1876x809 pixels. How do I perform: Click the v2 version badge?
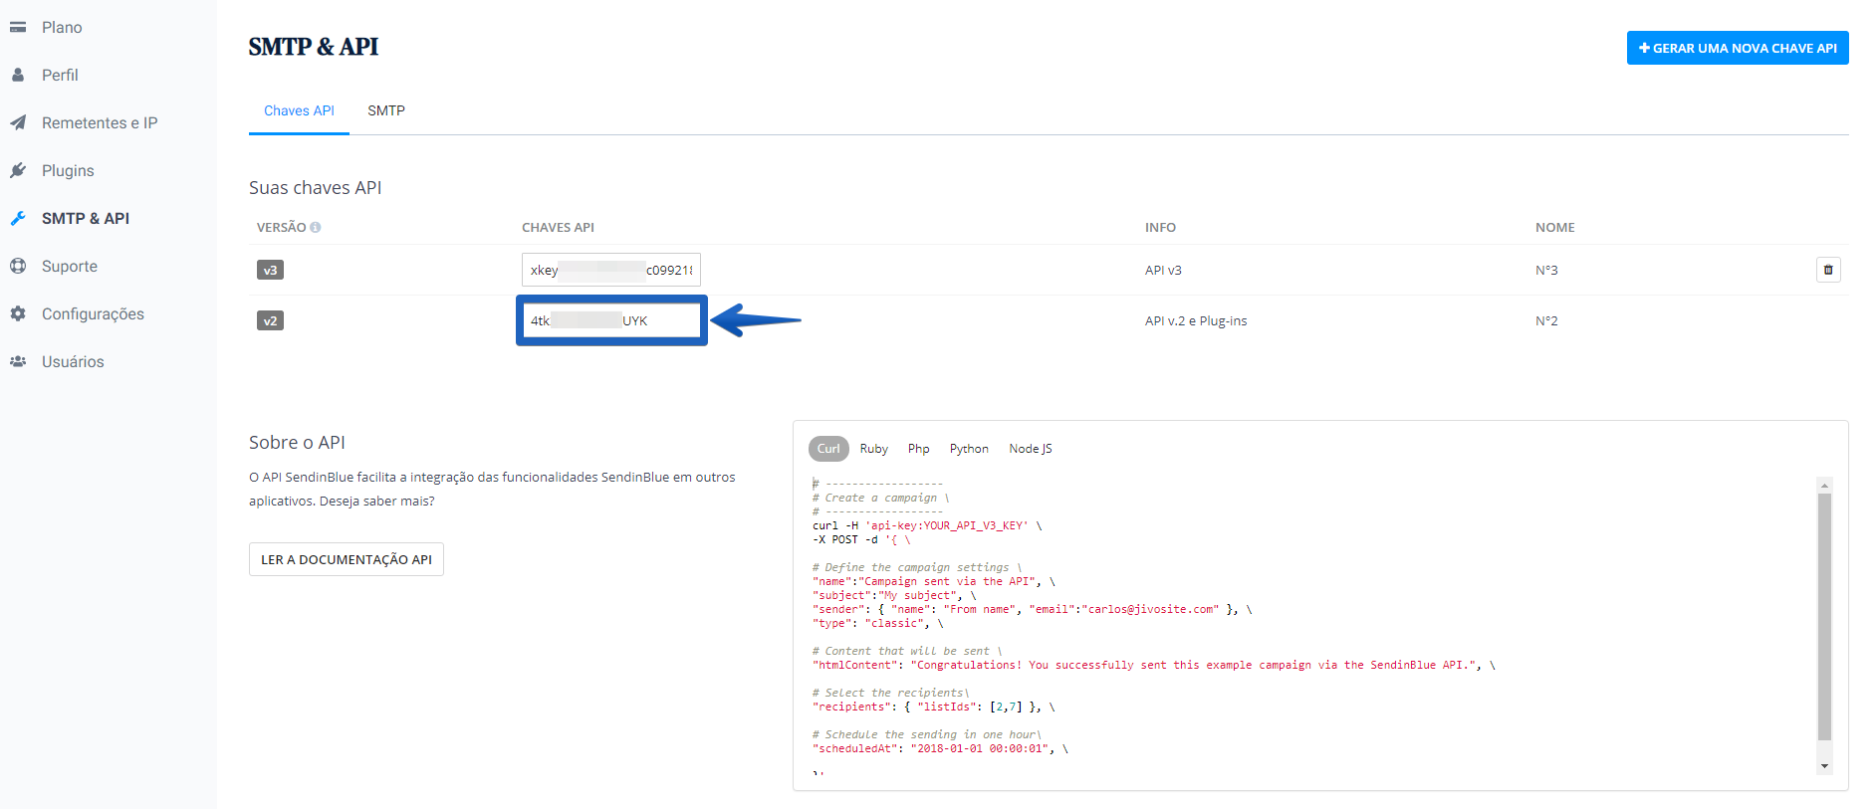(270, 320)
